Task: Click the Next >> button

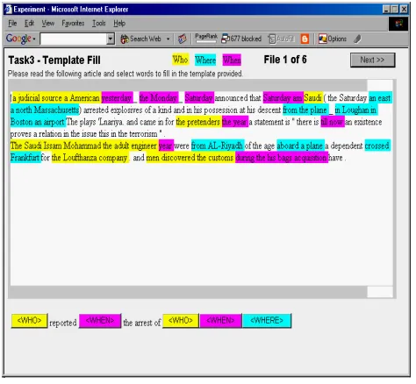Action: point(372,60)
